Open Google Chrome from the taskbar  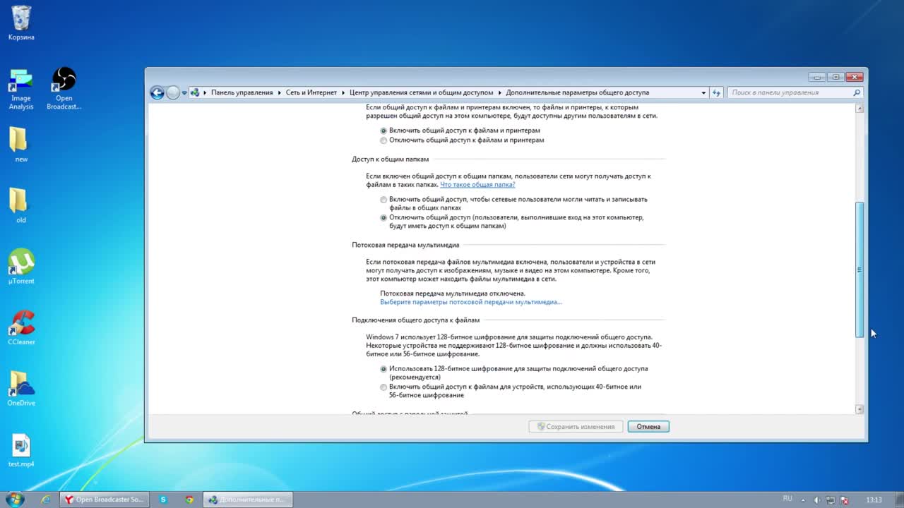(189, 500)
